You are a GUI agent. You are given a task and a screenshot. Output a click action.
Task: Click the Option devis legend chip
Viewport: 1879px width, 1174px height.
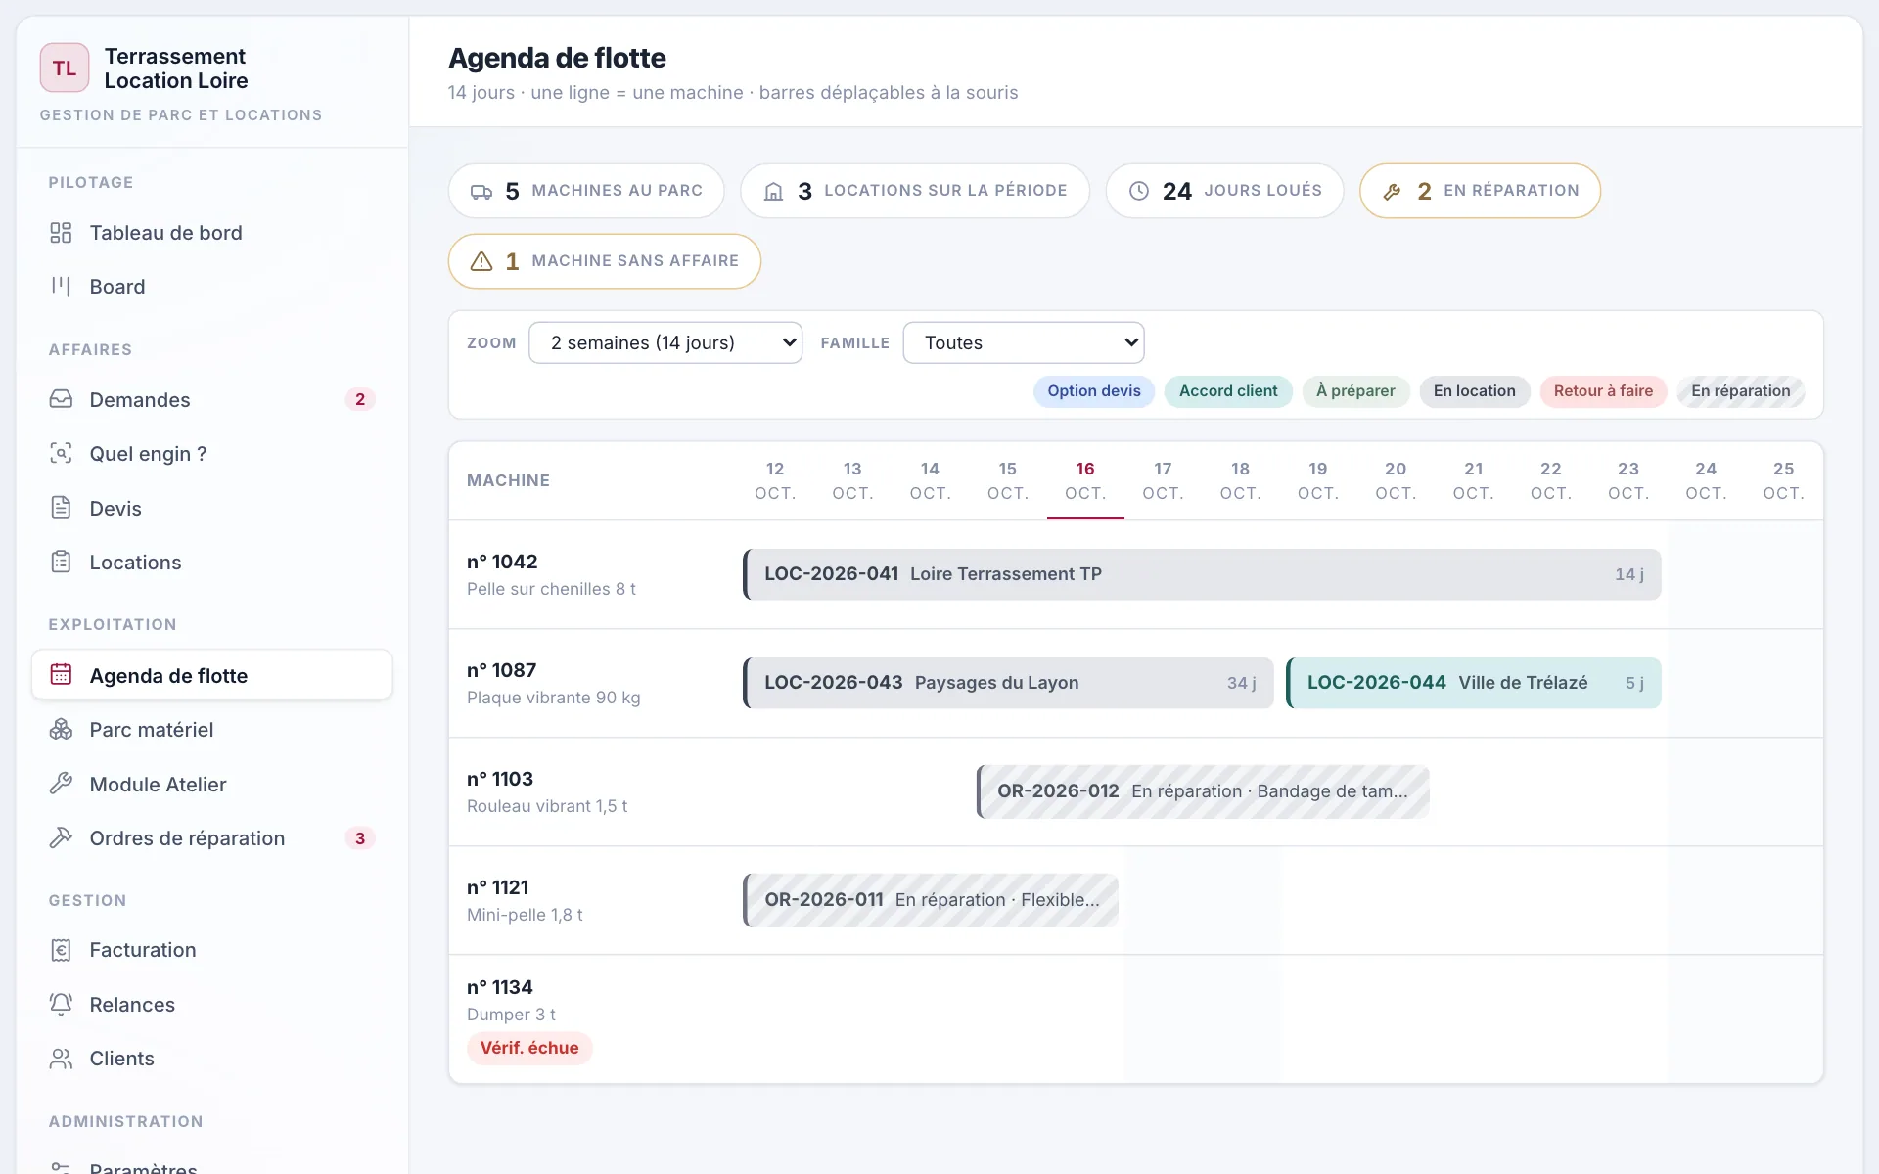1094,391
